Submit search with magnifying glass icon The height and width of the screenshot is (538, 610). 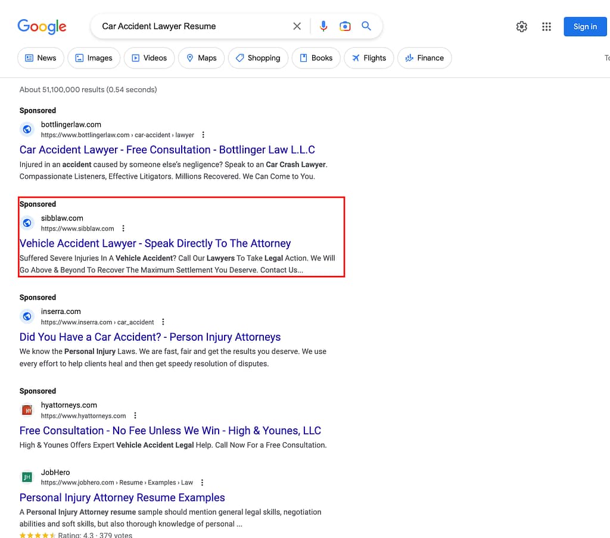366,26
